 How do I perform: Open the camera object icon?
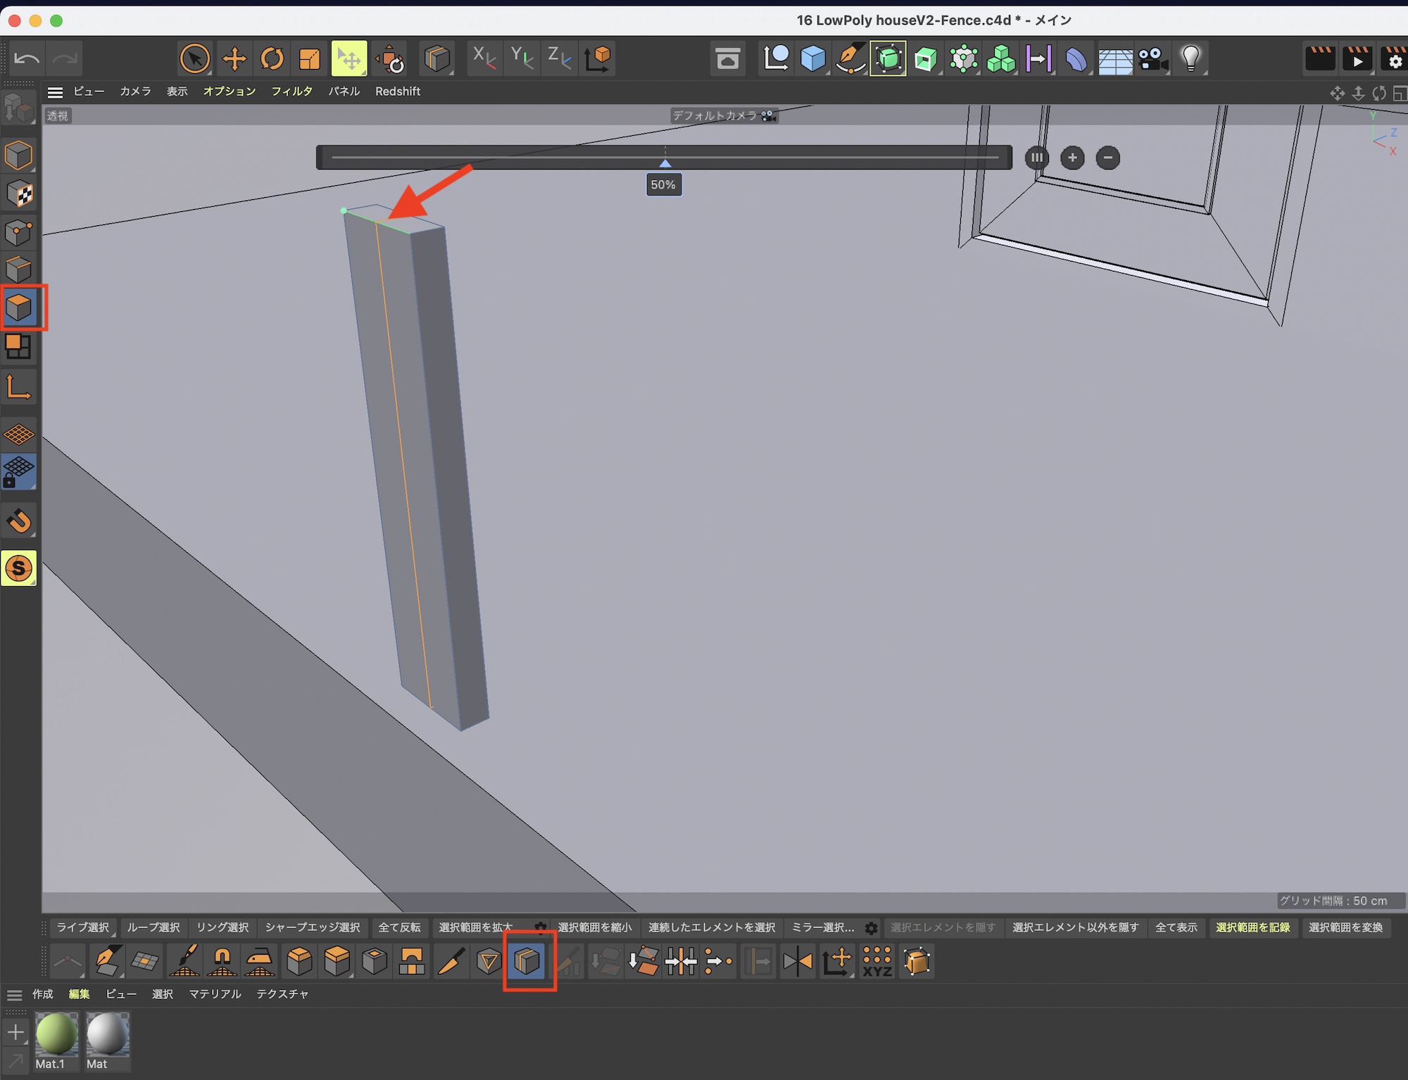pyautogui.click(x=1152, y=58)
